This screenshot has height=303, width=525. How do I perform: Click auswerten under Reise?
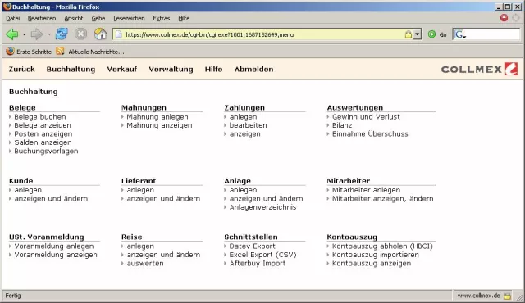tap(145, 263)
